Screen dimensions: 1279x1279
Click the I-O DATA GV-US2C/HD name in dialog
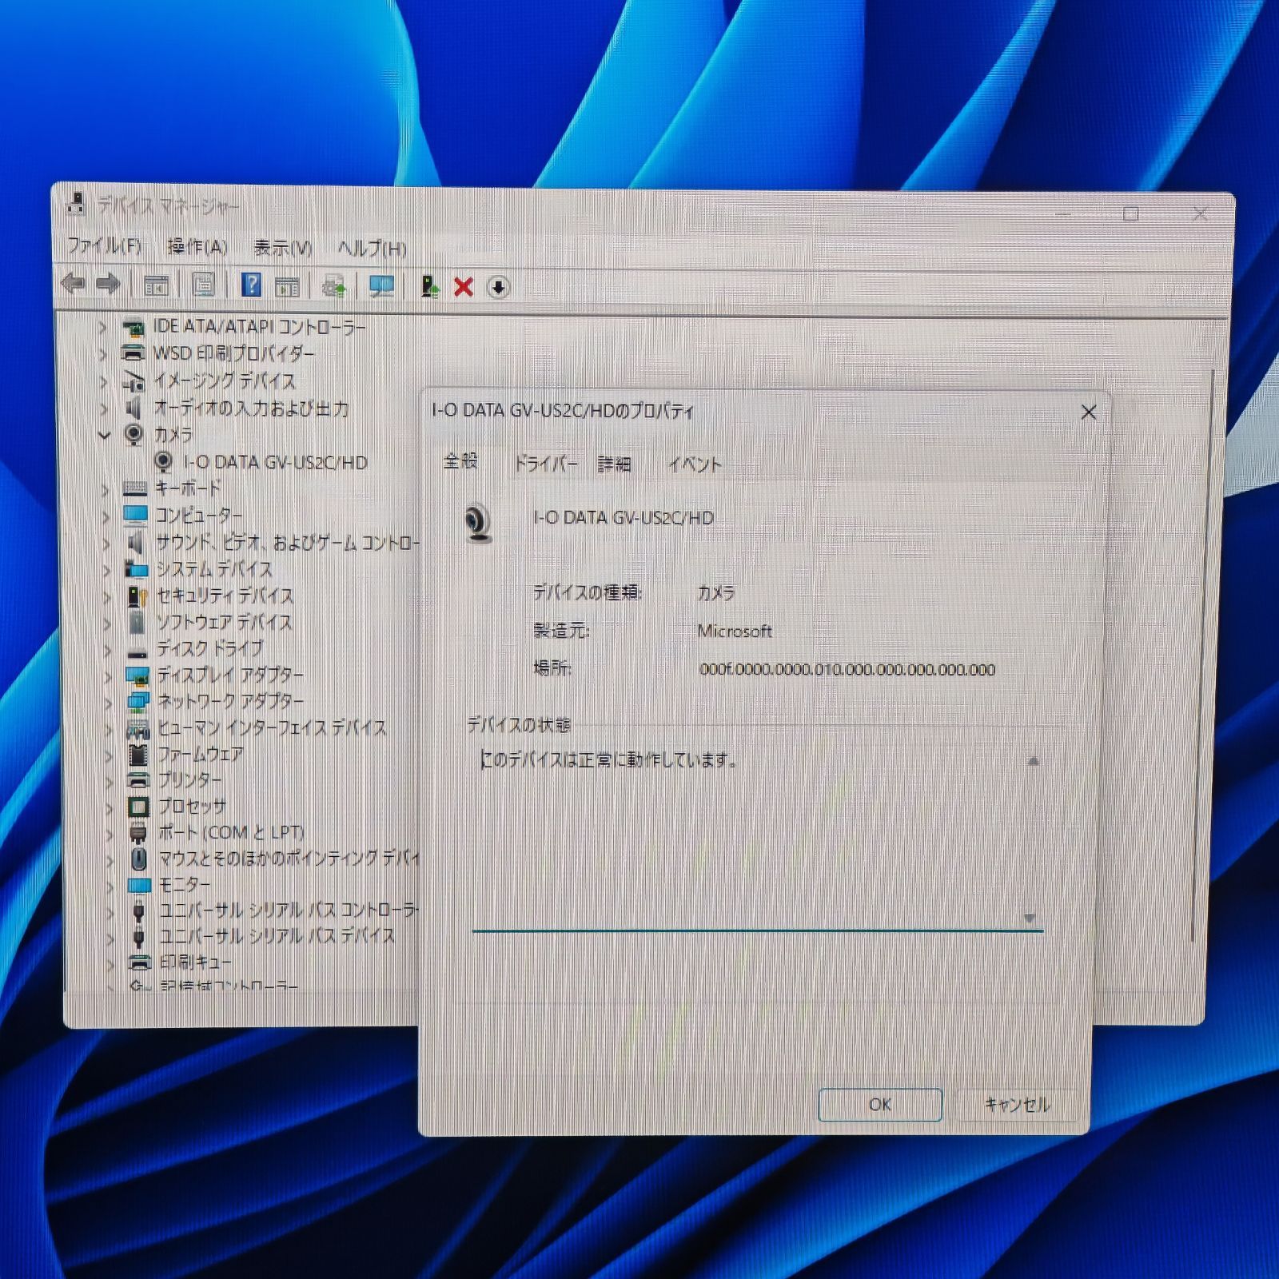[624, 518]
